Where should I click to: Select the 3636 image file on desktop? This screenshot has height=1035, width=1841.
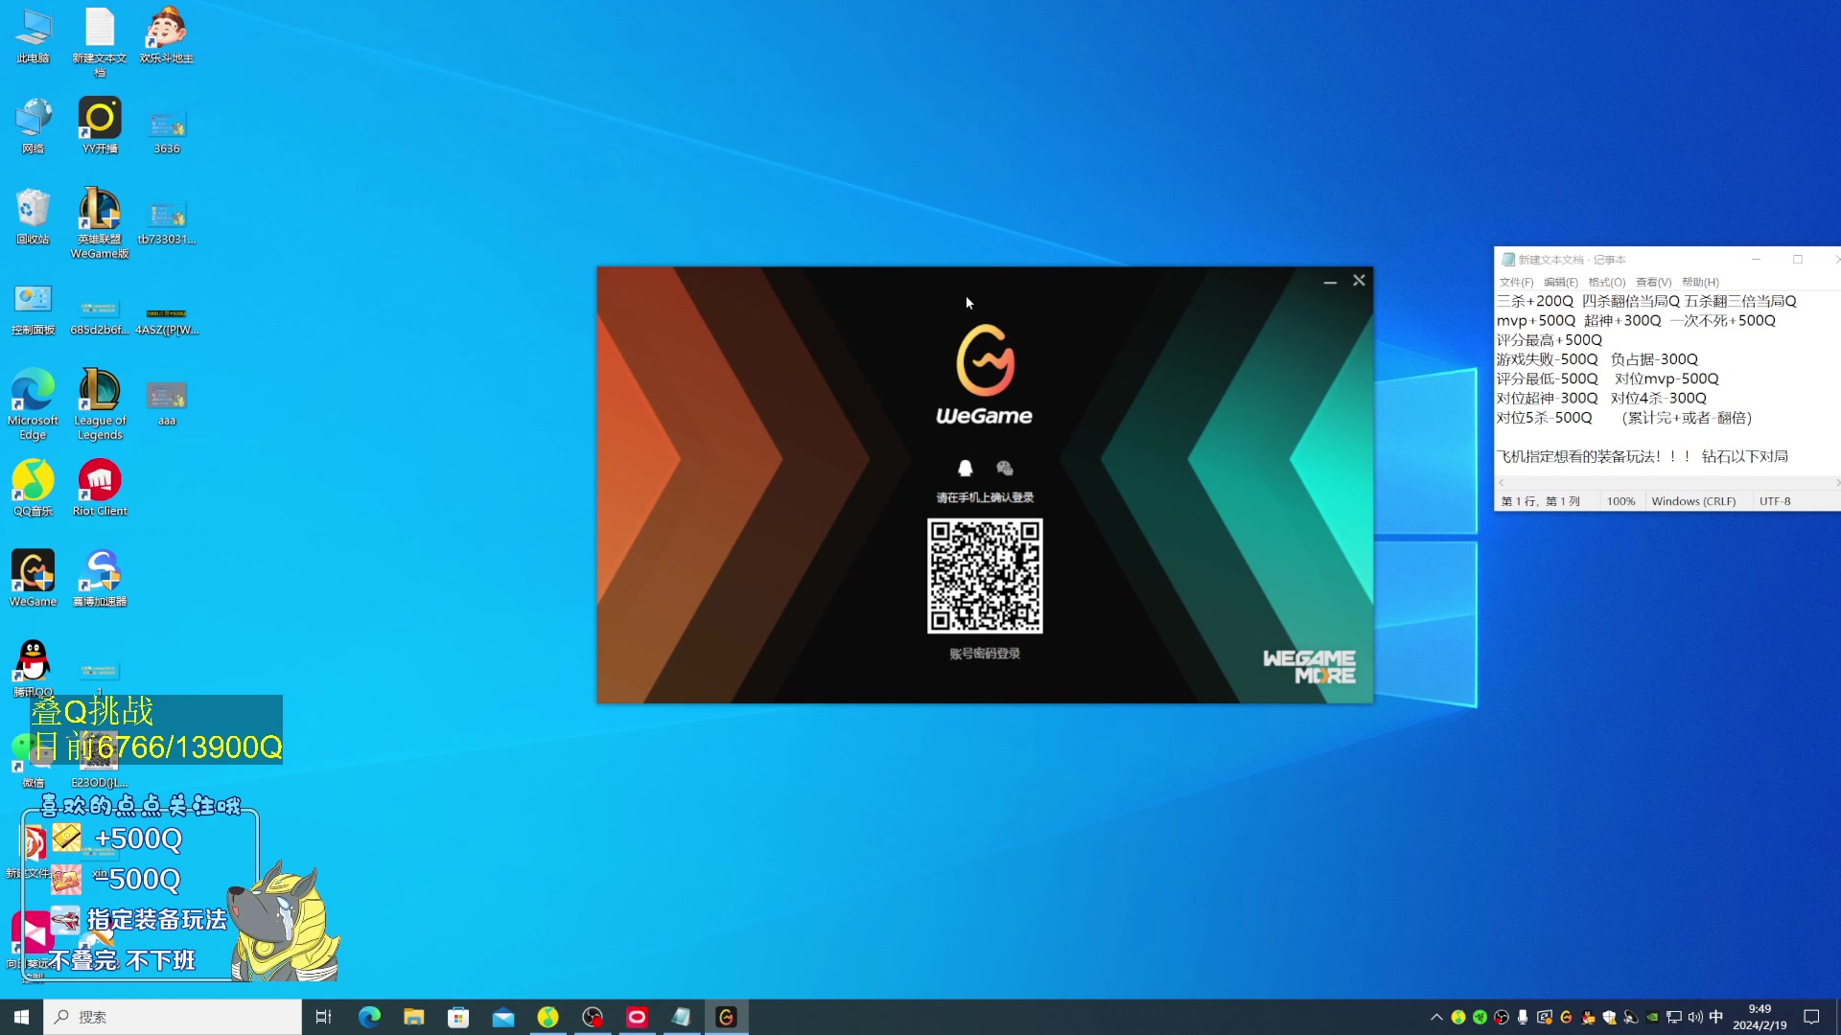click(166, 132)
